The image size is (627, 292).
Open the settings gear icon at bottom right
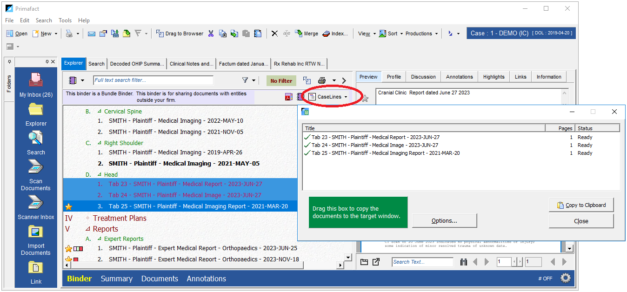tap(565, 278)
